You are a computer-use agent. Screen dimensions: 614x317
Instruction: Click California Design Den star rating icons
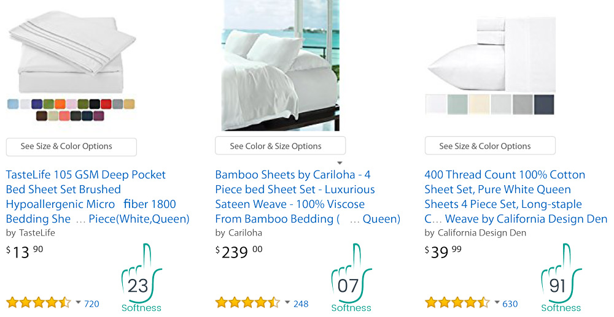pyautogui.click(x=457, y=303)
